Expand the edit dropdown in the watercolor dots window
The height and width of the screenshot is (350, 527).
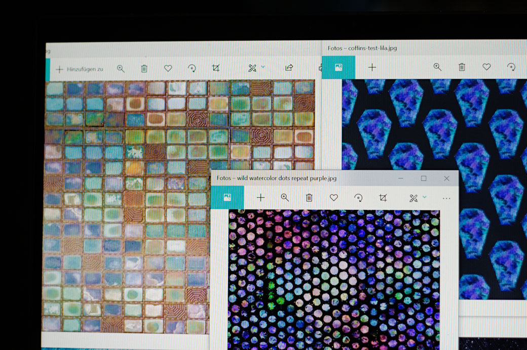tap(425, 197)
